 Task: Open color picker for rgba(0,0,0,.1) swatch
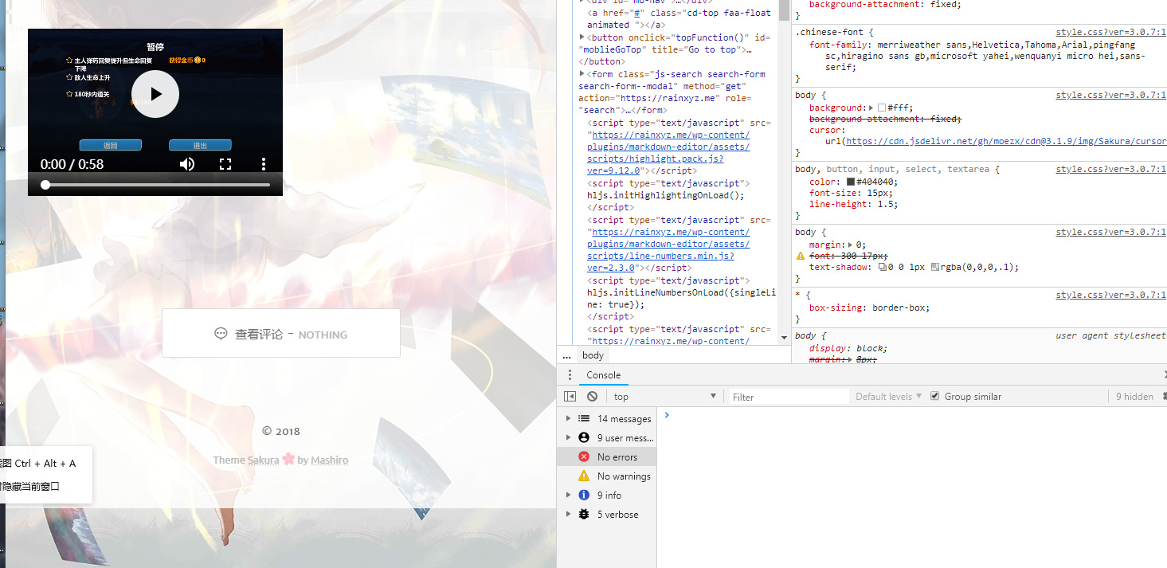pyautogui.click(x=934, y=268)
